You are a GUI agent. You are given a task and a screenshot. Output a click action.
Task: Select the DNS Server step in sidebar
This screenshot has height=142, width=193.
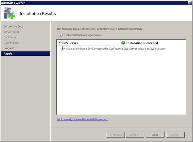coord(11,37)
